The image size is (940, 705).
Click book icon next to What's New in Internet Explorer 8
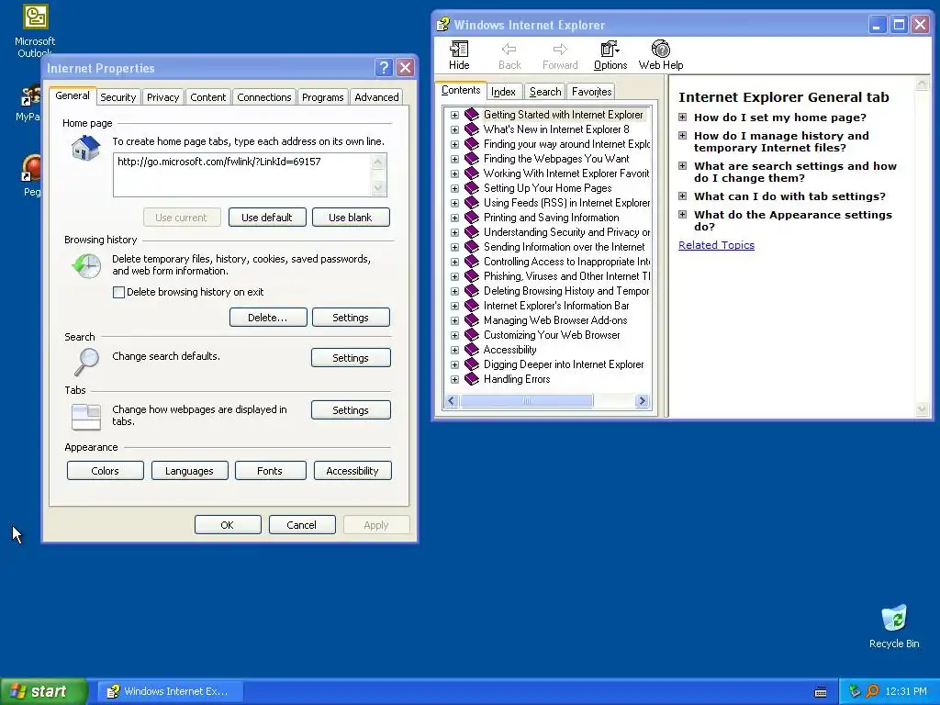pyautogui.click(x=472, y=129)
